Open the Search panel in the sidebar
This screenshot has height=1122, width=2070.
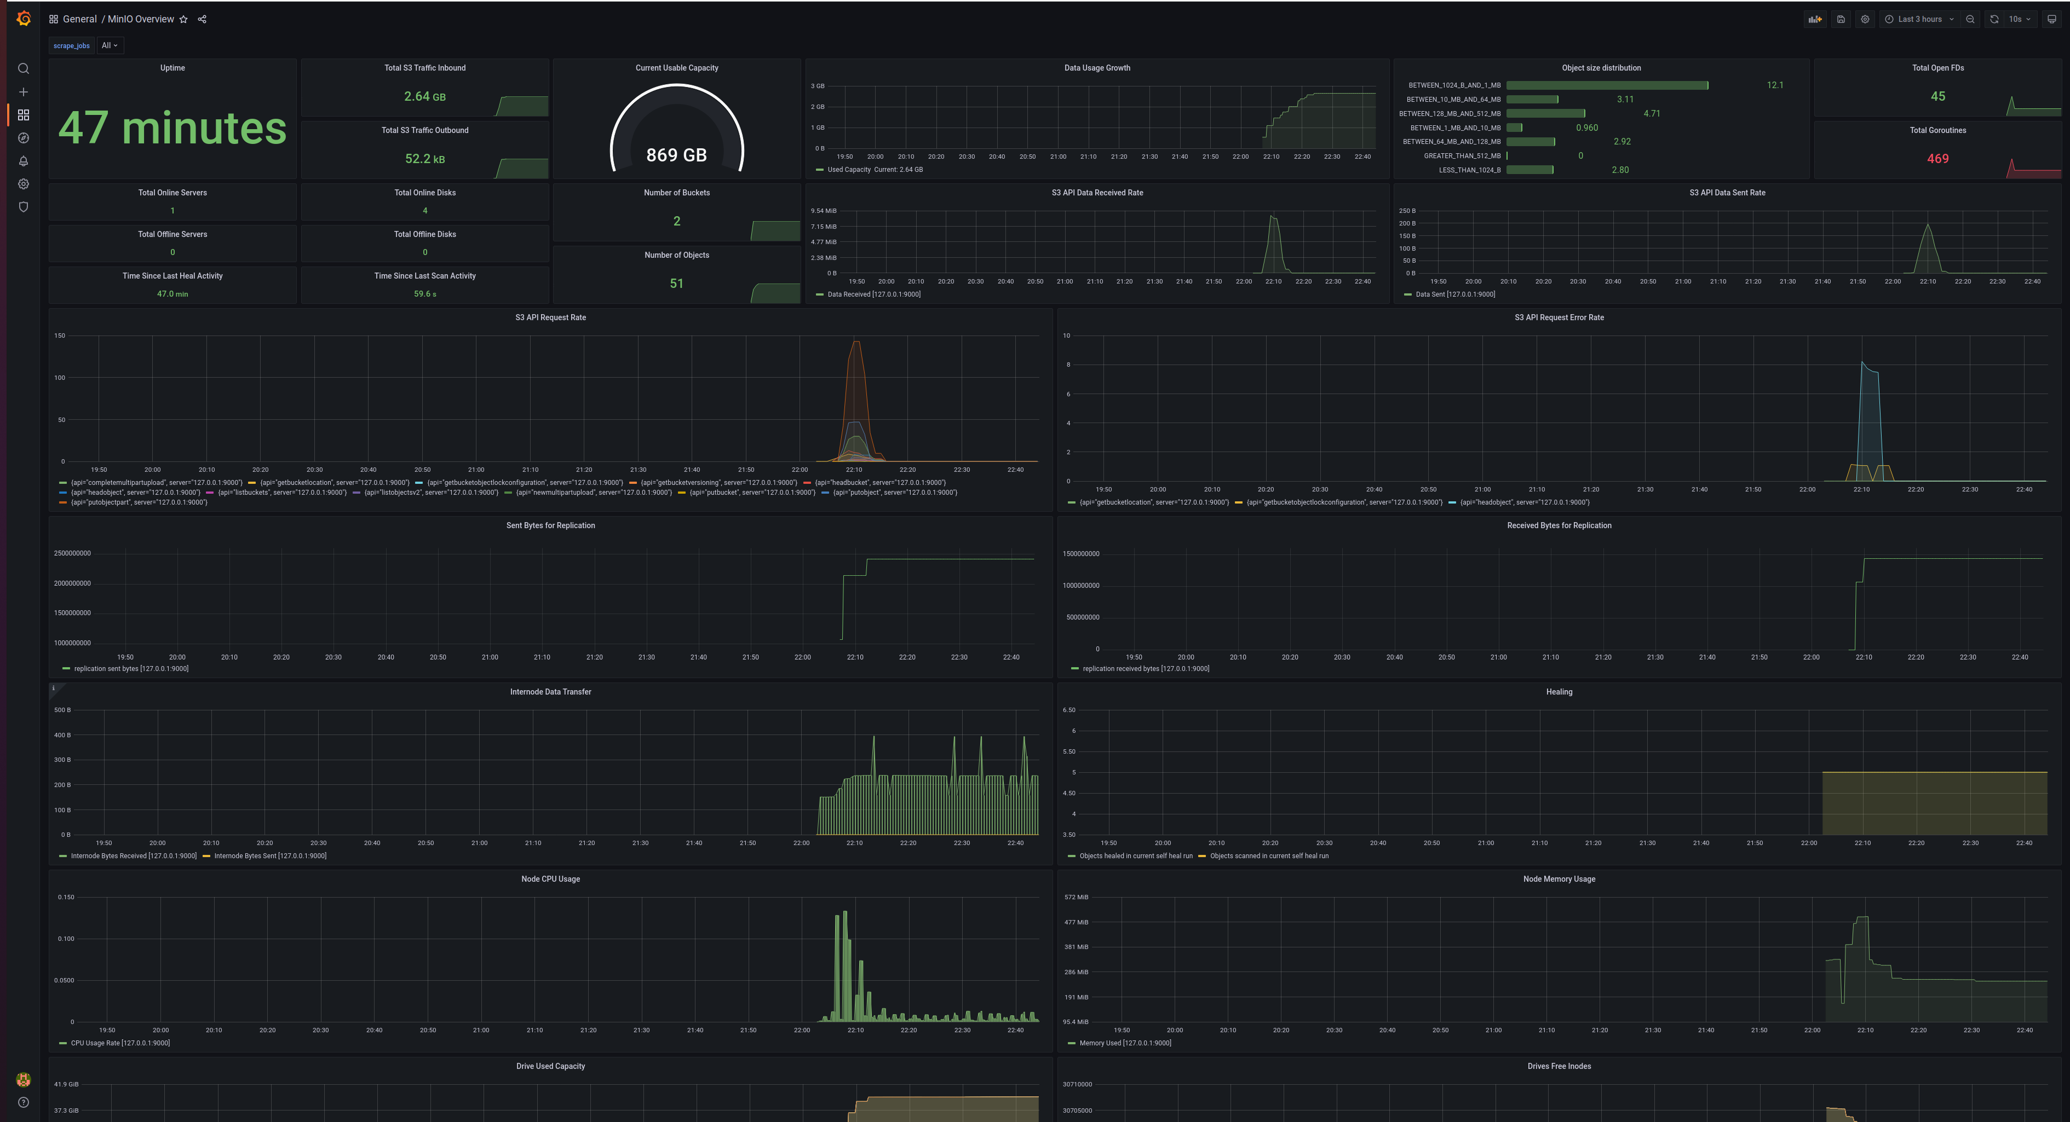[x=24, y=68]
